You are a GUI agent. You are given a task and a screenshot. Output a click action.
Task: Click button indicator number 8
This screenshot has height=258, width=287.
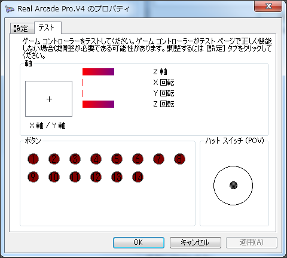[x=179, y=159]
